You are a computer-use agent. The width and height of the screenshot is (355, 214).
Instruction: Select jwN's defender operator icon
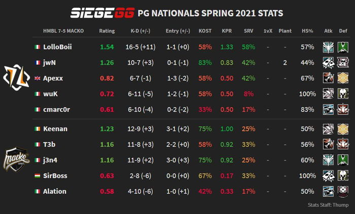(x=343, y=63)
